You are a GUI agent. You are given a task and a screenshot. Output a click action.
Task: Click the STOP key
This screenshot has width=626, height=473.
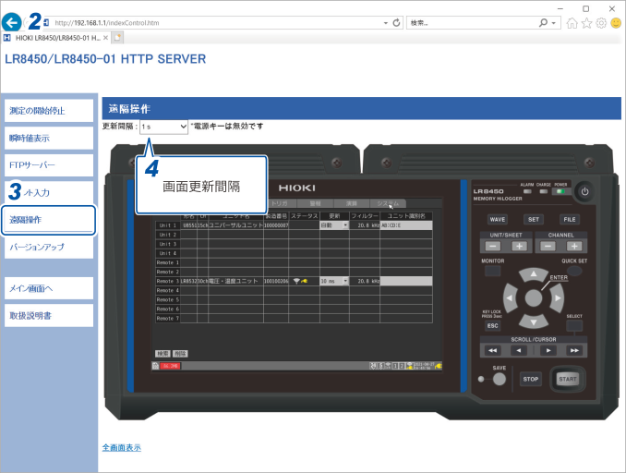click(x=531, y=379)
